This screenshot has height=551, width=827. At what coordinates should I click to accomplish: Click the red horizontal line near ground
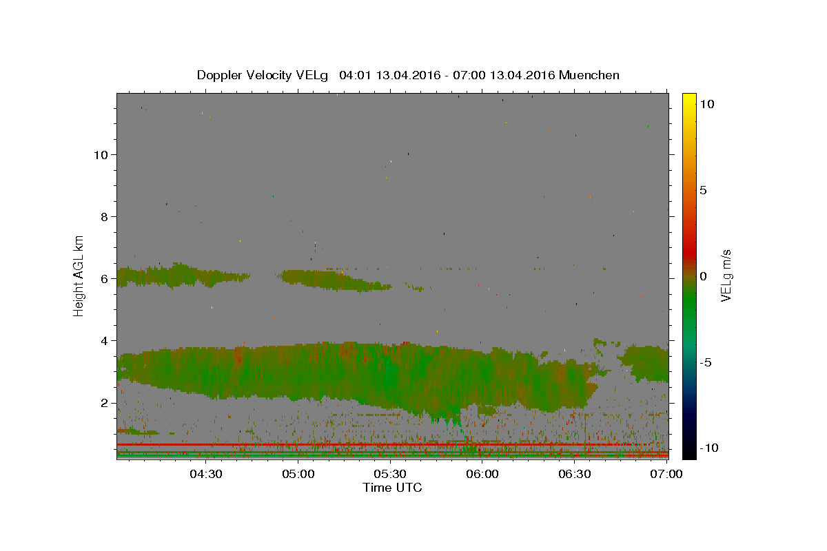[x=372, y=444]
